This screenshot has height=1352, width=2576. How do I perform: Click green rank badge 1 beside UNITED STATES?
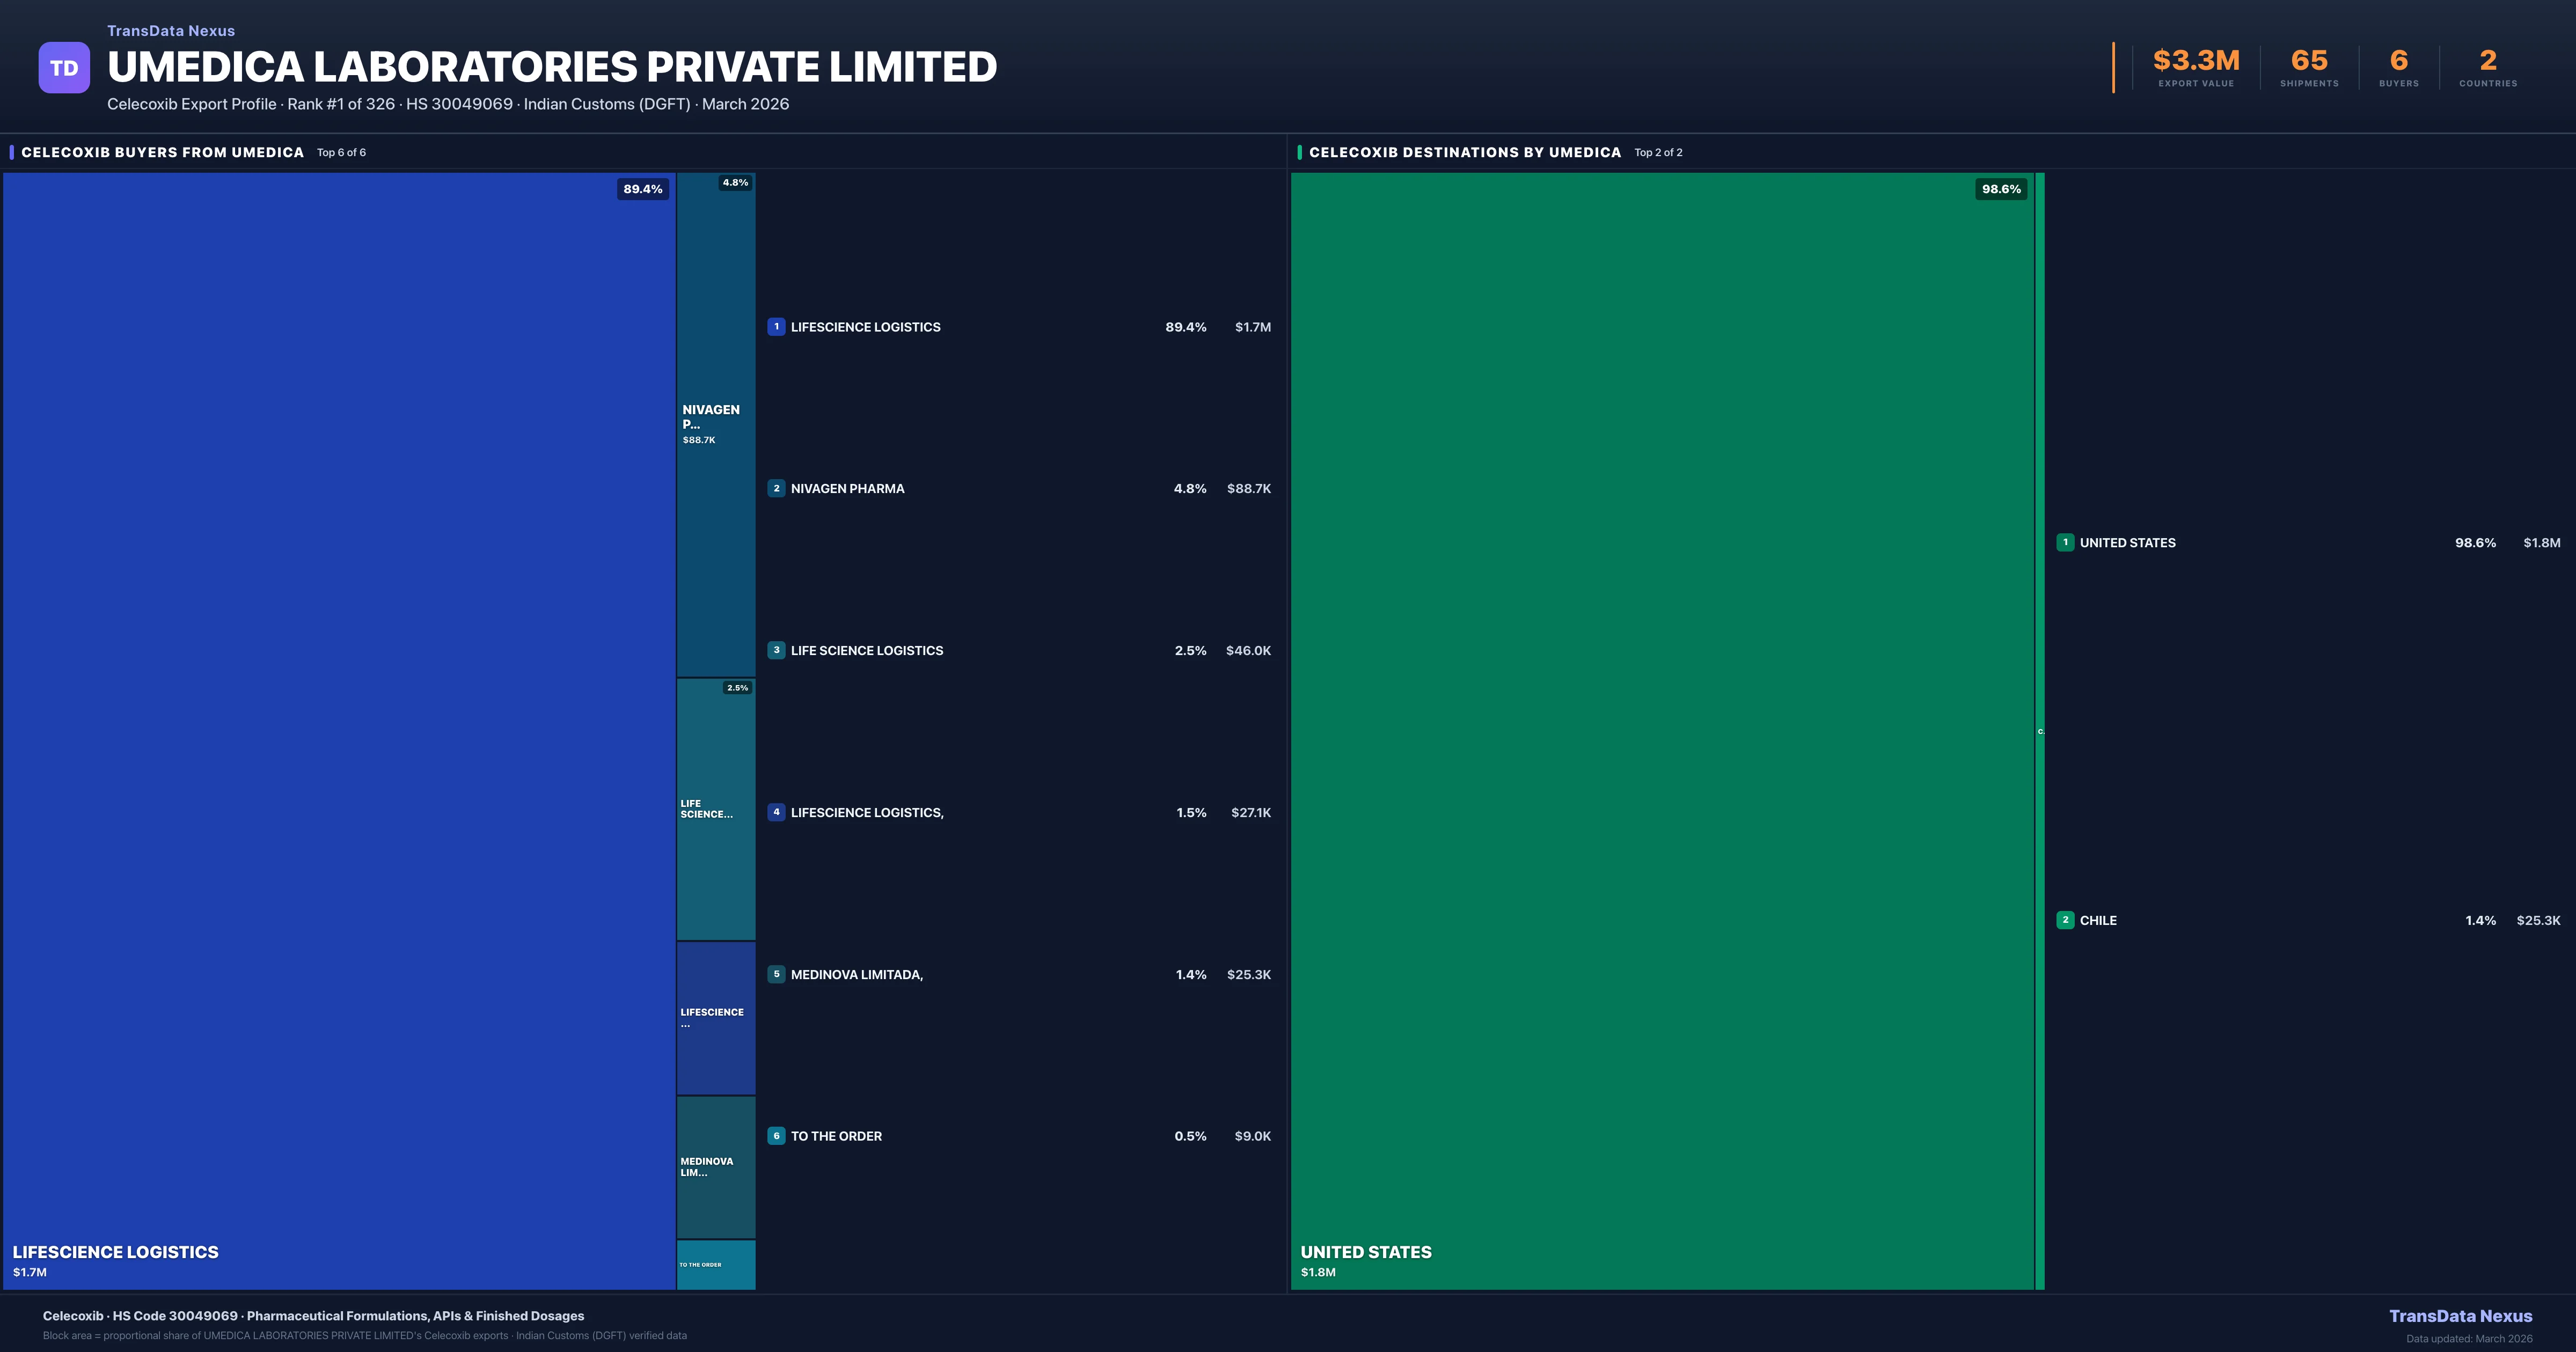[x=2065, y=542]
